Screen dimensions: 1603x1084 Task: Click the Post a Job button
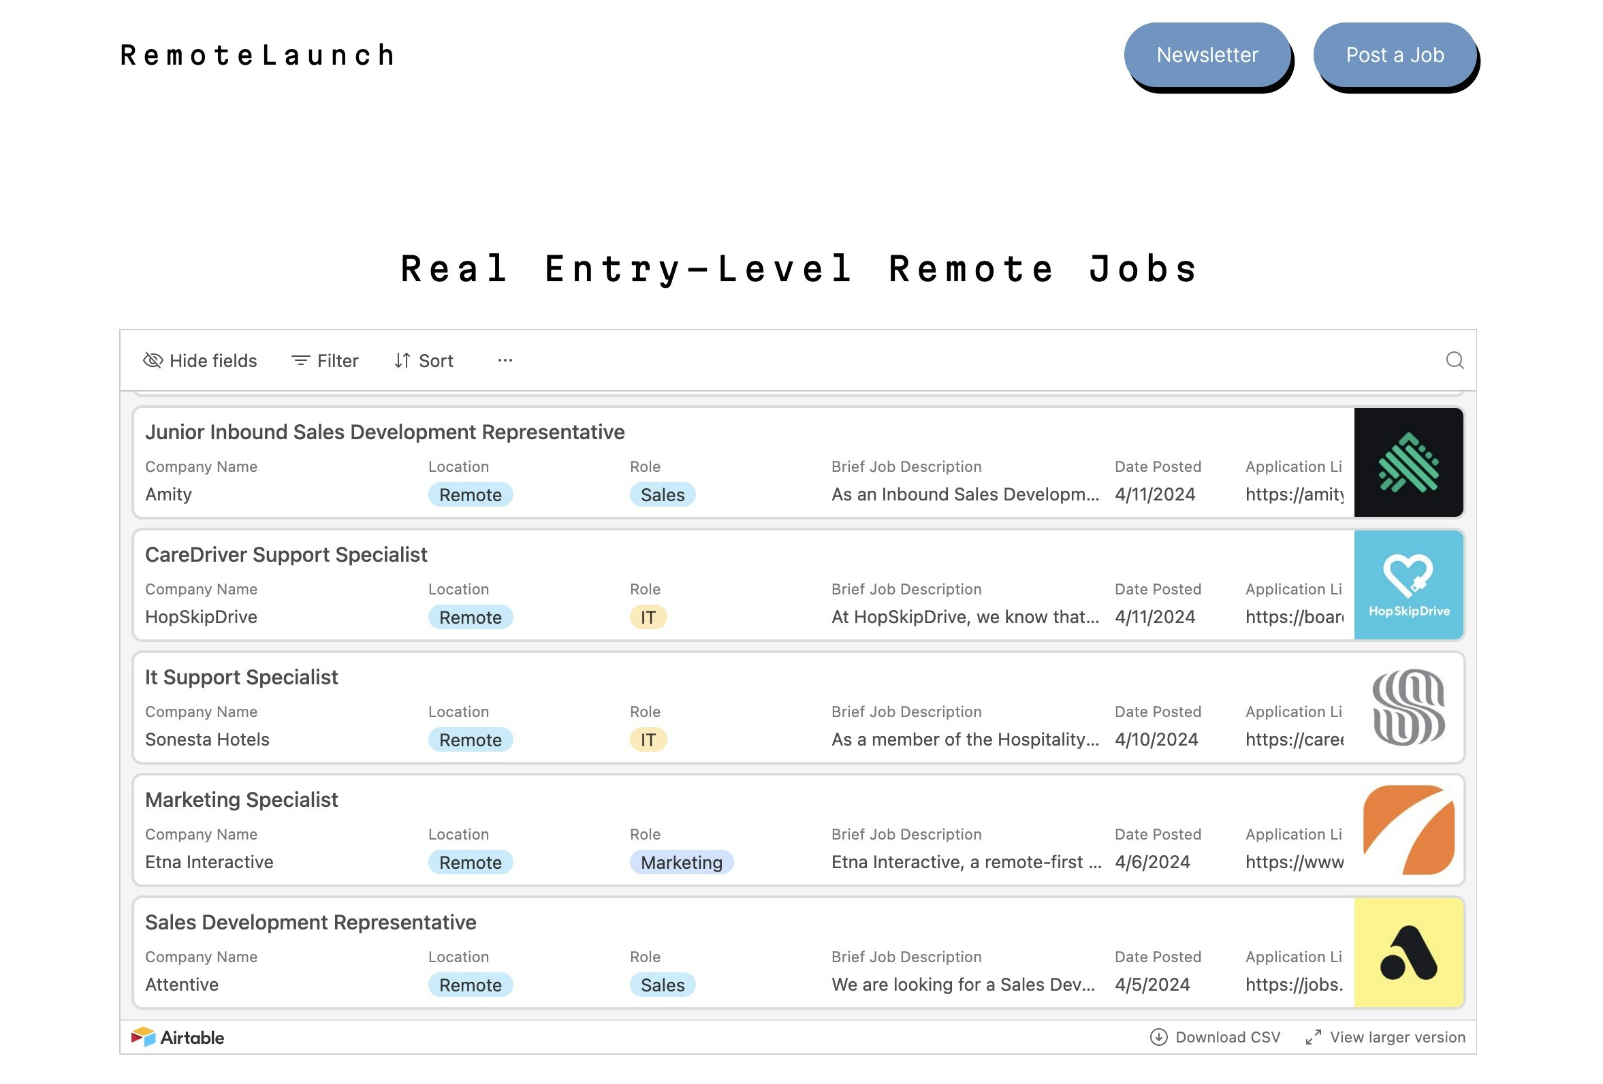coord(1394,54)
